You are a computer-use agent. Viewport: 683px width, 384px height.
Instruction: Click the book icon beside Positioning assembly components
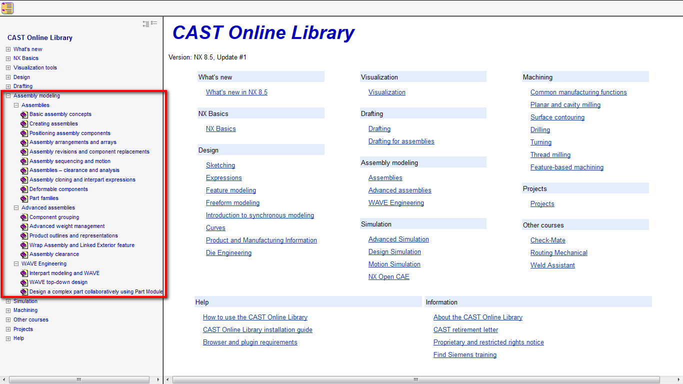(x=24, y=133)
